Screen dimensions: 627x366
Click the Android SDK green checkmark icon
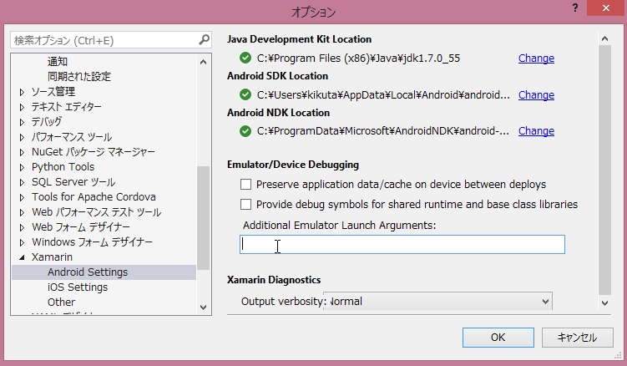click(245, 95)
